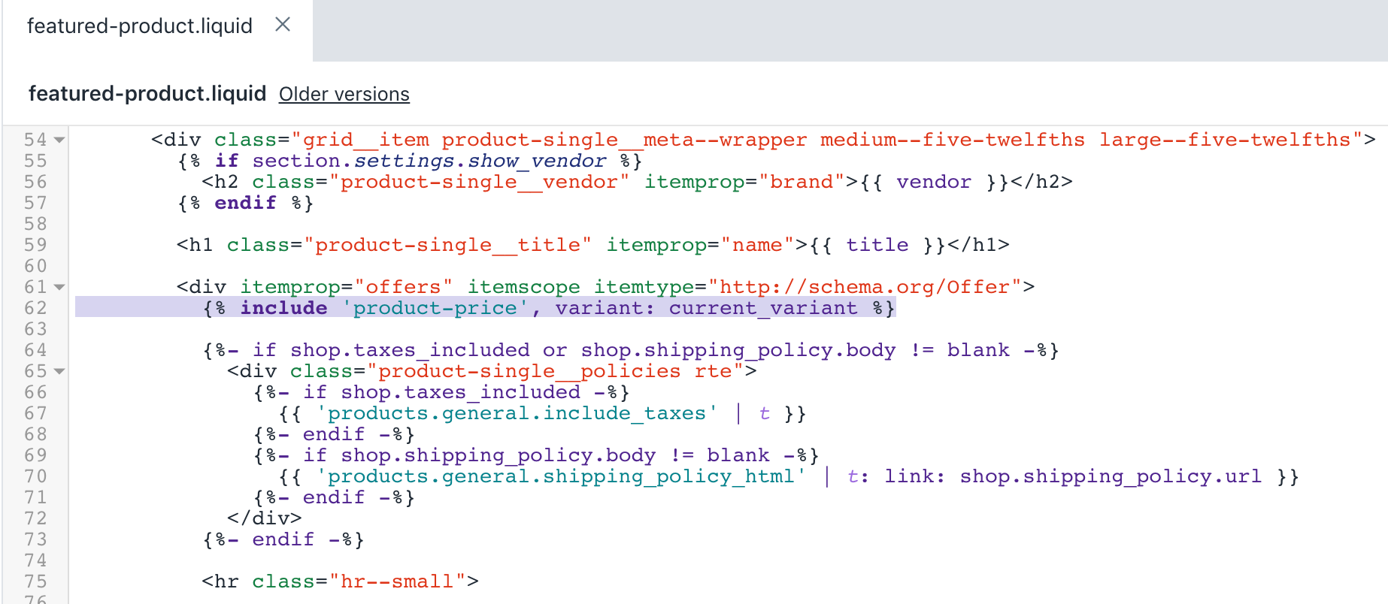Click the include keyword on line 62
This screenshot has height=604, width=1388.
[x=283, y=308]
